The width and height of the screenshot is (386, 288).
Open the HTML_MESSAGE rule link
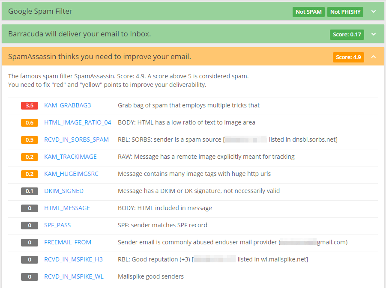click(x=67, y=208)
